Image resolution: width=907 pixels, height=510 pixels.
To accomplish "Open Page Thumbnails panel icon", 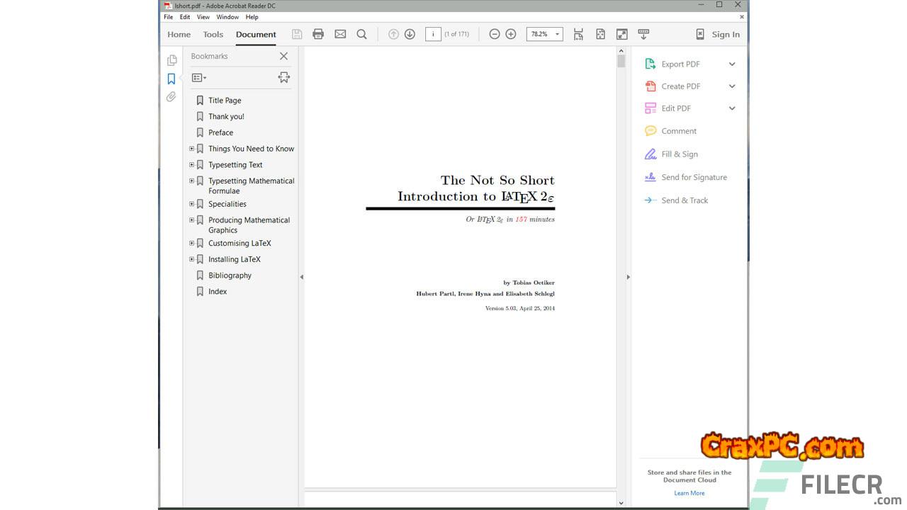I will 171,60.
